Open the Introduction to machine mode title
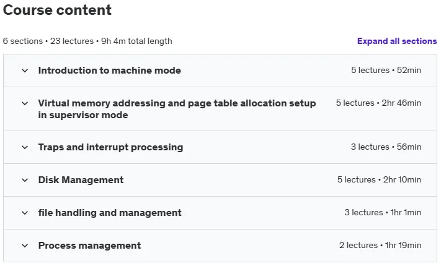The image size is (441, 266). pyautogui.click(x=109, y=71)
